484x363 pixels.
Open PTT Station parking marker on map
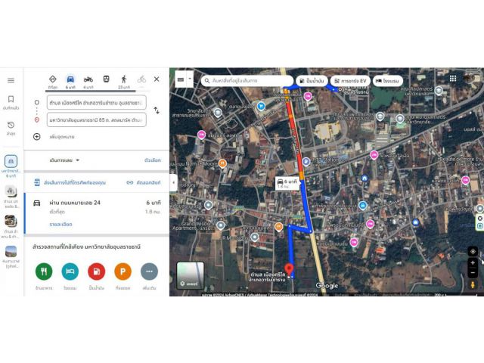(306, 162)
